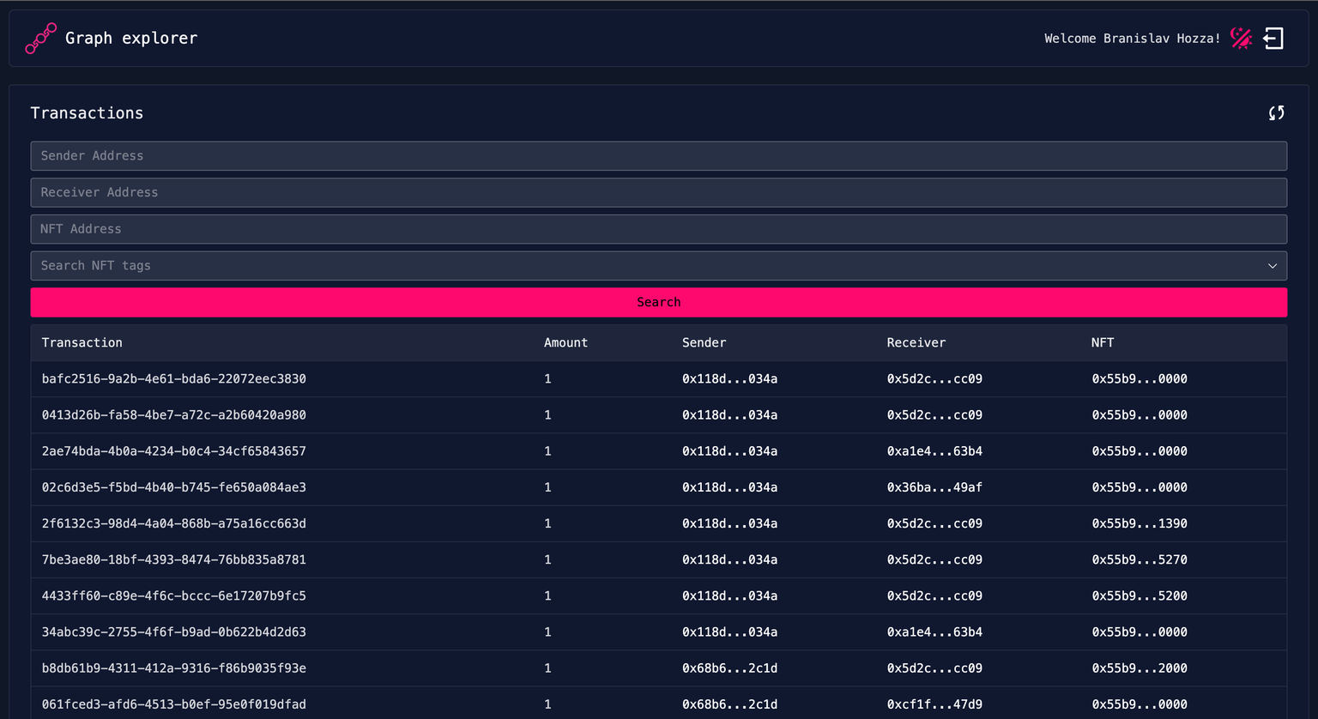Refresh transactions using the reload icon
Screen dimensions: 1318x719
click(1277, 113)
